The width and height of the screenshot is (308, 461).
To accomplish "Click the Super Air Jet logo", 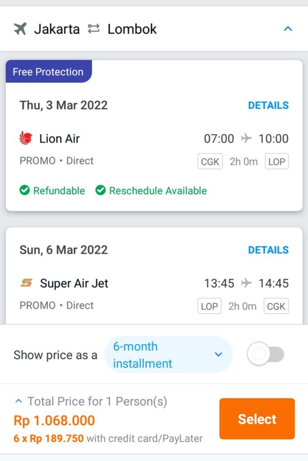I will pos(27,283).
